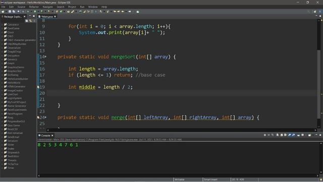Open the File menu
Image resolution: width=323 pixels, height=182 pixels.
pos(4,7)
